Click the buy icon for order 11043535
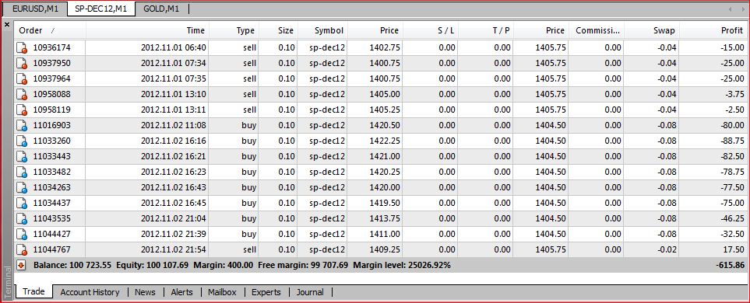This screenshot has width=750, height=303. (22, 218)
